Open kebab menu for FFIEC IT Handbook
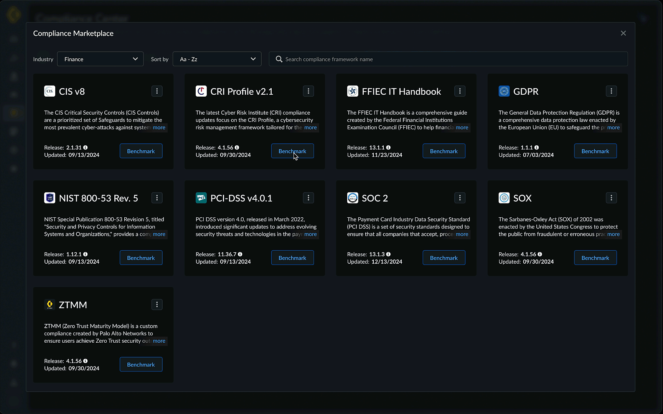Screen dimensions: 663x414 click(460, 91)
